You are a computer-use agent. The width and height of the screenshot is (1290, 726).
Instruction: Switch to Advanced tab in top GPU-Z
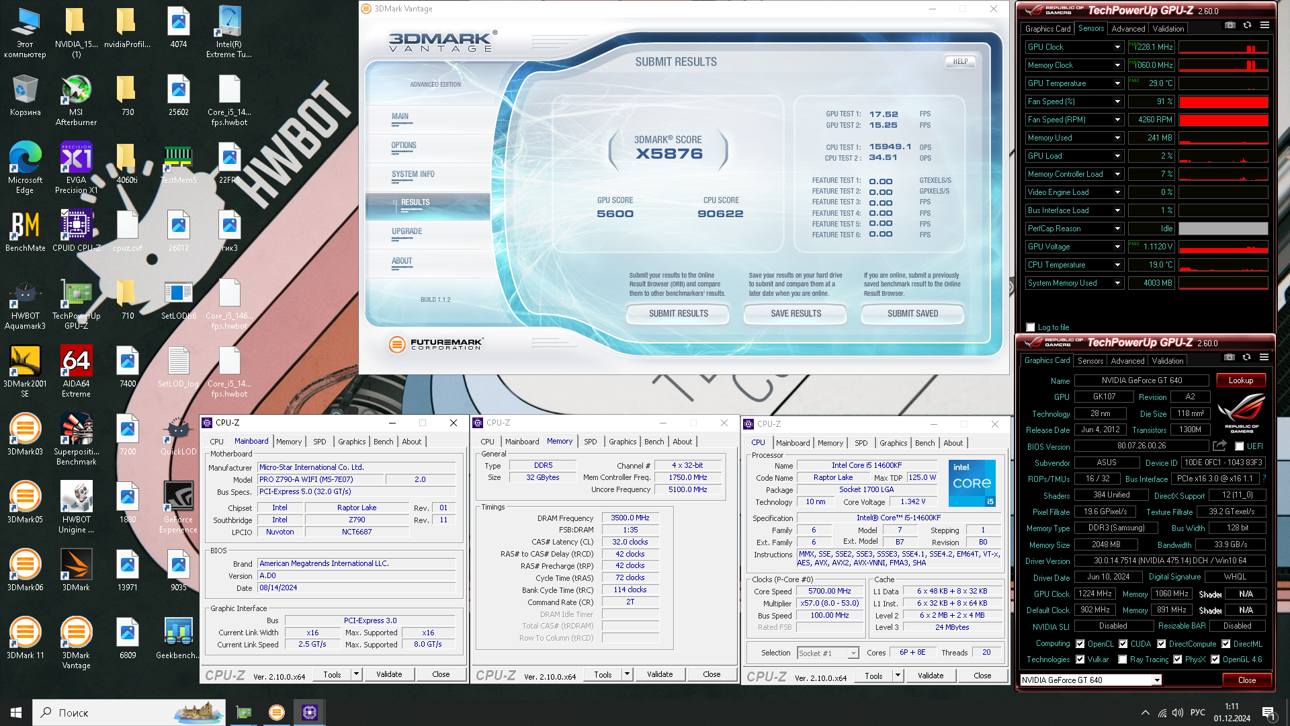[x=1128, y=29]
